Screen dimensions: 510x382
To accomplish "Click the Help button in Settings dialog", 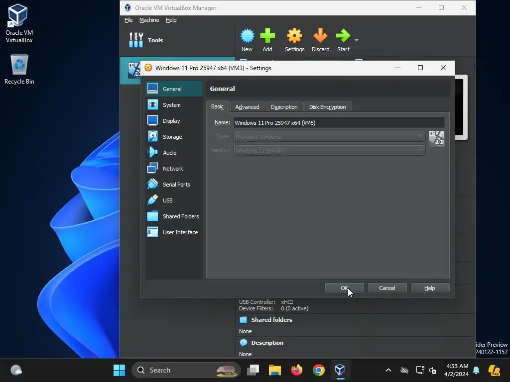I will point(430,288).
